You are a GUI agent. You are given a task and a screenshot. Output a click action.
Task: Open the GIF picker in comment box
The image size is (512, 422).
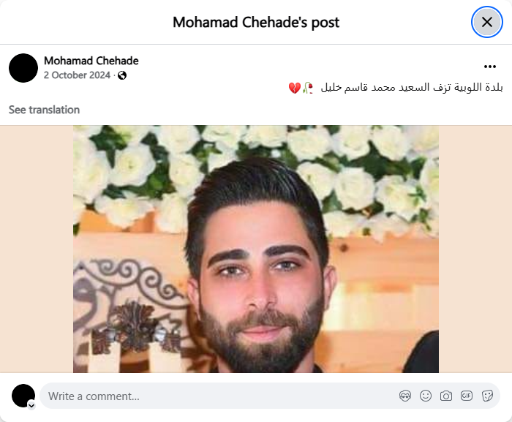point(467,396)
